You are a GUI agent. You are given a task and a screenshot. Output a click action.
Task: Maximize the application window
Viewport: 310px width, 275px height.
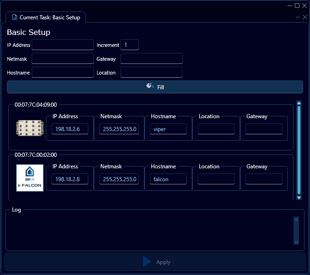click(x=297, y=6)
